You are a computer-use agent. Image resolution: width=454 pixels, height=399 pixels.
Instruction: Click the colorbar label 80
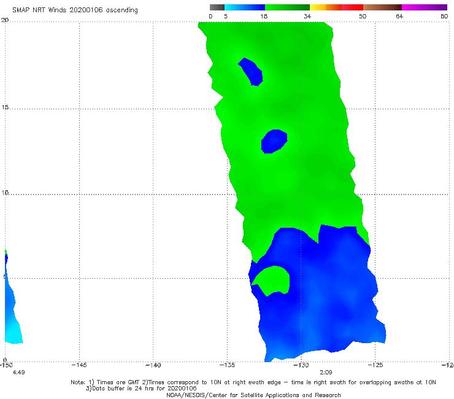pos(444,17)
